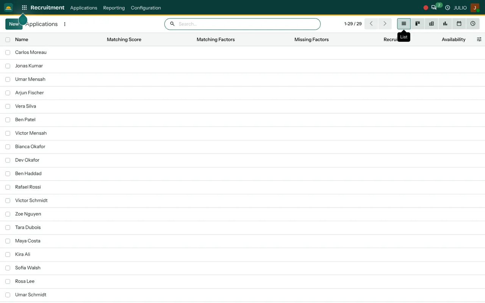The image size is (485, 303).
Task: Select the Victor Mensah row checkbox
Action: coord(8,133)
